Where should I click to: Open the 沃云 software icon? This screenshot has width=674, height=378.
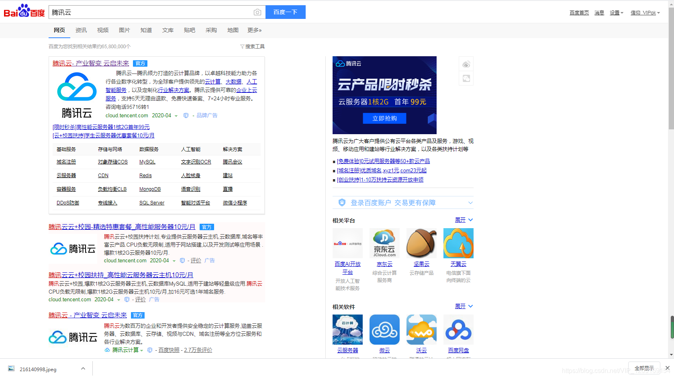(x=421, y=329)
